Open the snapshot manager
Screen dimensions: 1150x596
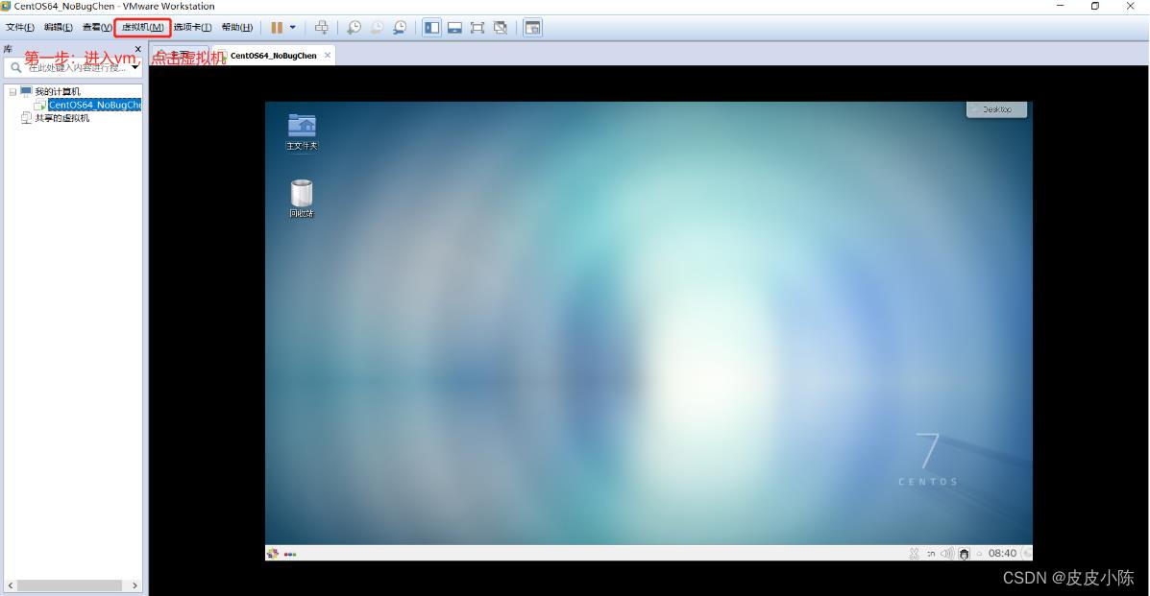(x=400, y=28)
